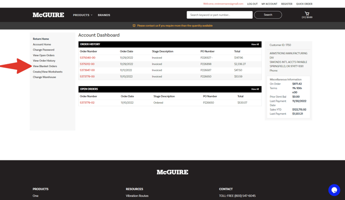Open open-order 5373779-02
This screenshot has width=345, height=200.
[x=87, y=103]
